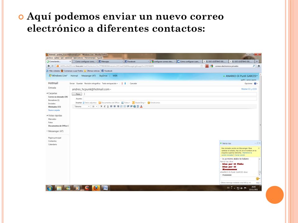Open the help icon menu near Opciones

255,83
